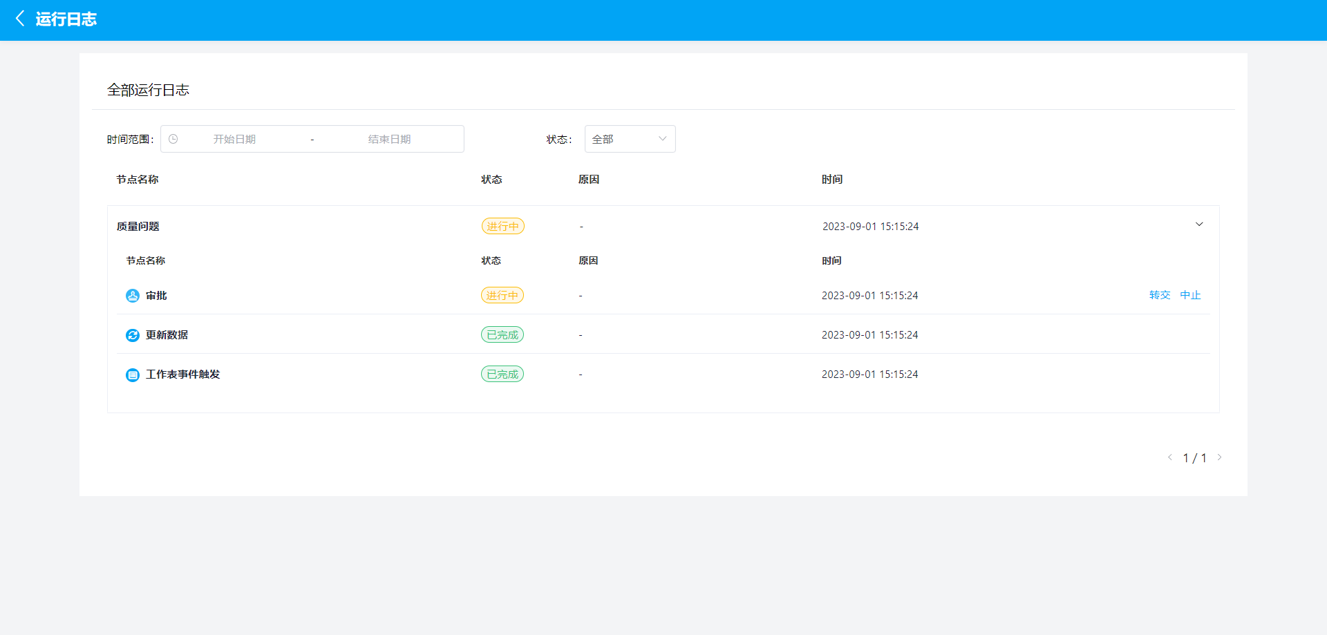
Task: Select the 开始日期 input field
Action: point(234,139)
